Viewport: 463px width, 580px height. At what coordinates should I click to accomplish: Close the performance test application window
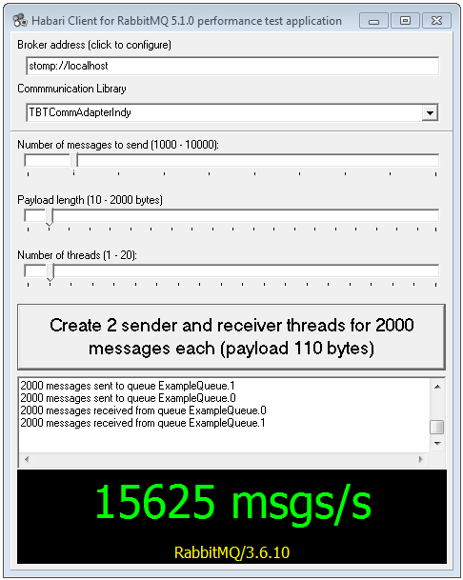[436, 21]
